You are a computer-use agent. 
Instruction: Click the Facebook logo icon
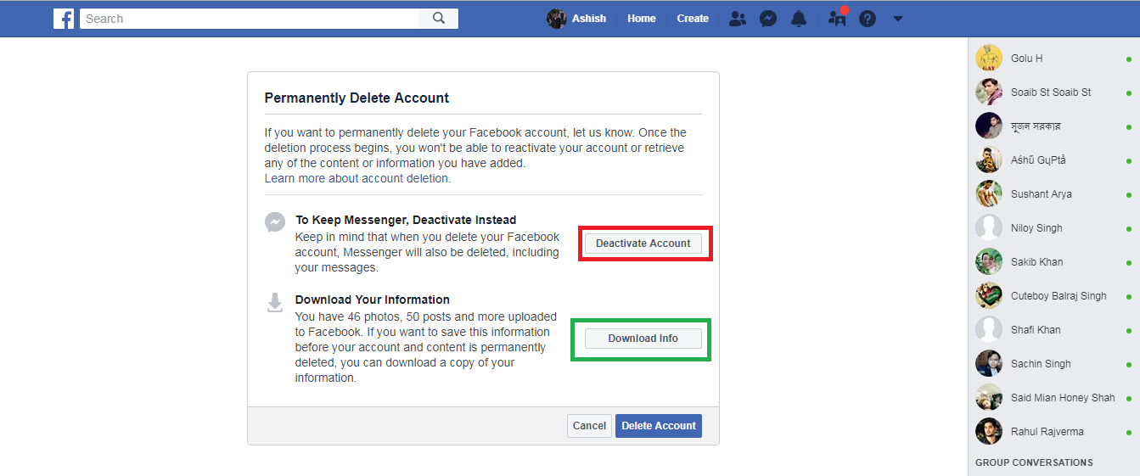tap(64, 19)
